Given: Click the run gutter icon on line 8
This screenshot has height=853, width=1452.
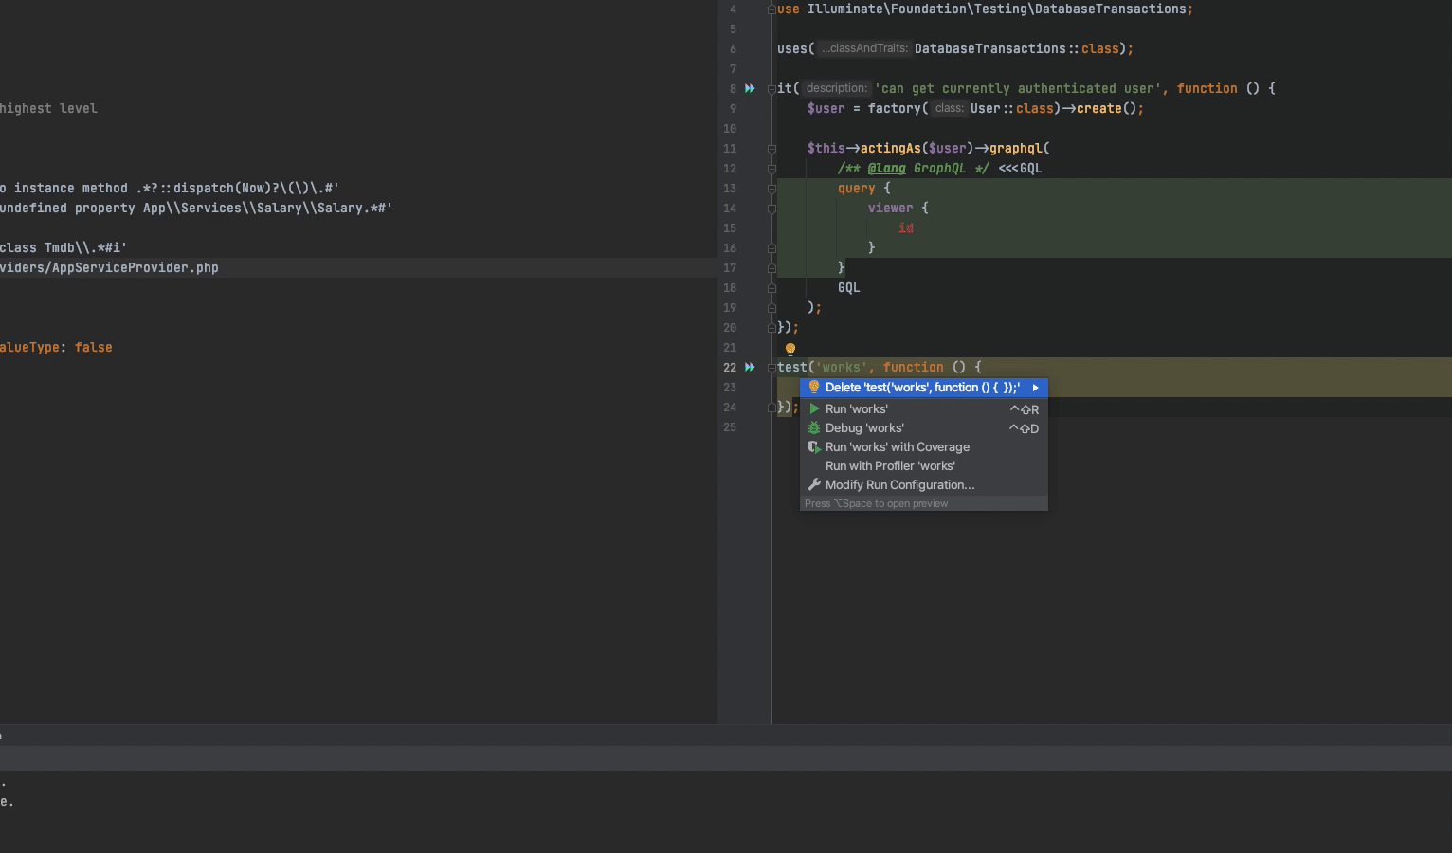Looking at the screenshot, I should [x=750, y=88].
